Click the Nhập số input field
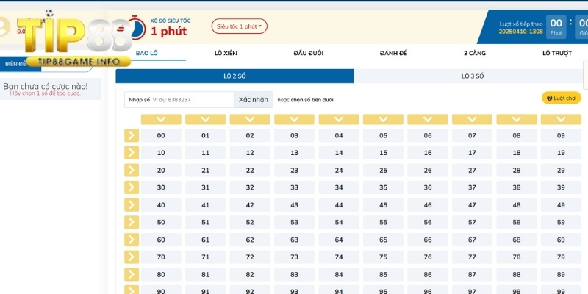 tap(191, 99)
